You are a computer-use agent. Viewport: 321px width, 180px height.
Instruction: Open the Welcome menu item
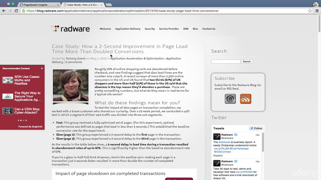pos(105,29)
